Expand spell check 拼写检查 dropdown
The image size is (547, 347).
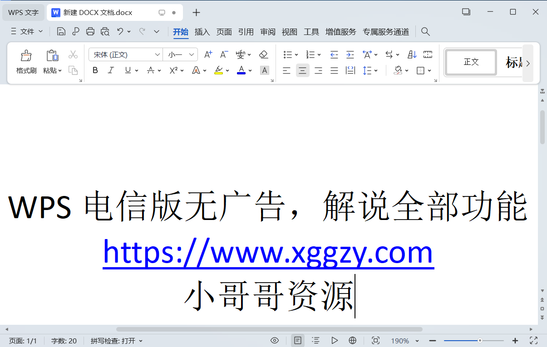point(141,341)
